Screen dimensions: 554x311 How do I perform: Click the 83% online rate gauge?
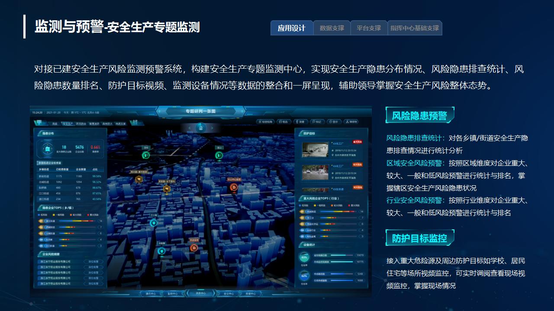(x=304, y=257)
